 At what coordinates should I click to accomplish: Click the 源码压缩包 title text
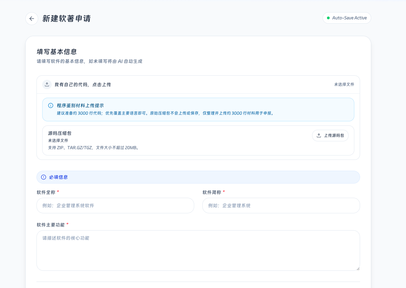click(x=60, y=134)
